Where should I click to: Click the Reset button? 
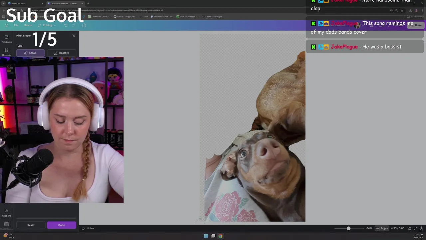[x=31, y=225]
